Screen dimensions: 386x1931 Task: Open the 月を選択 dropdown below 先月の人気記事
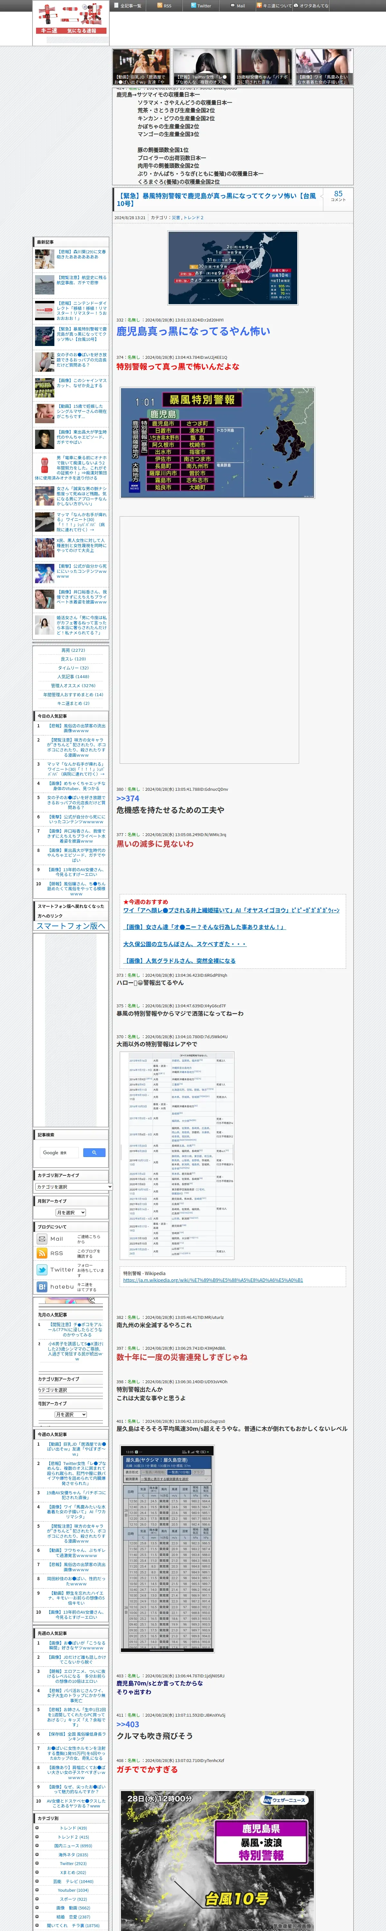pos(71,1414)
